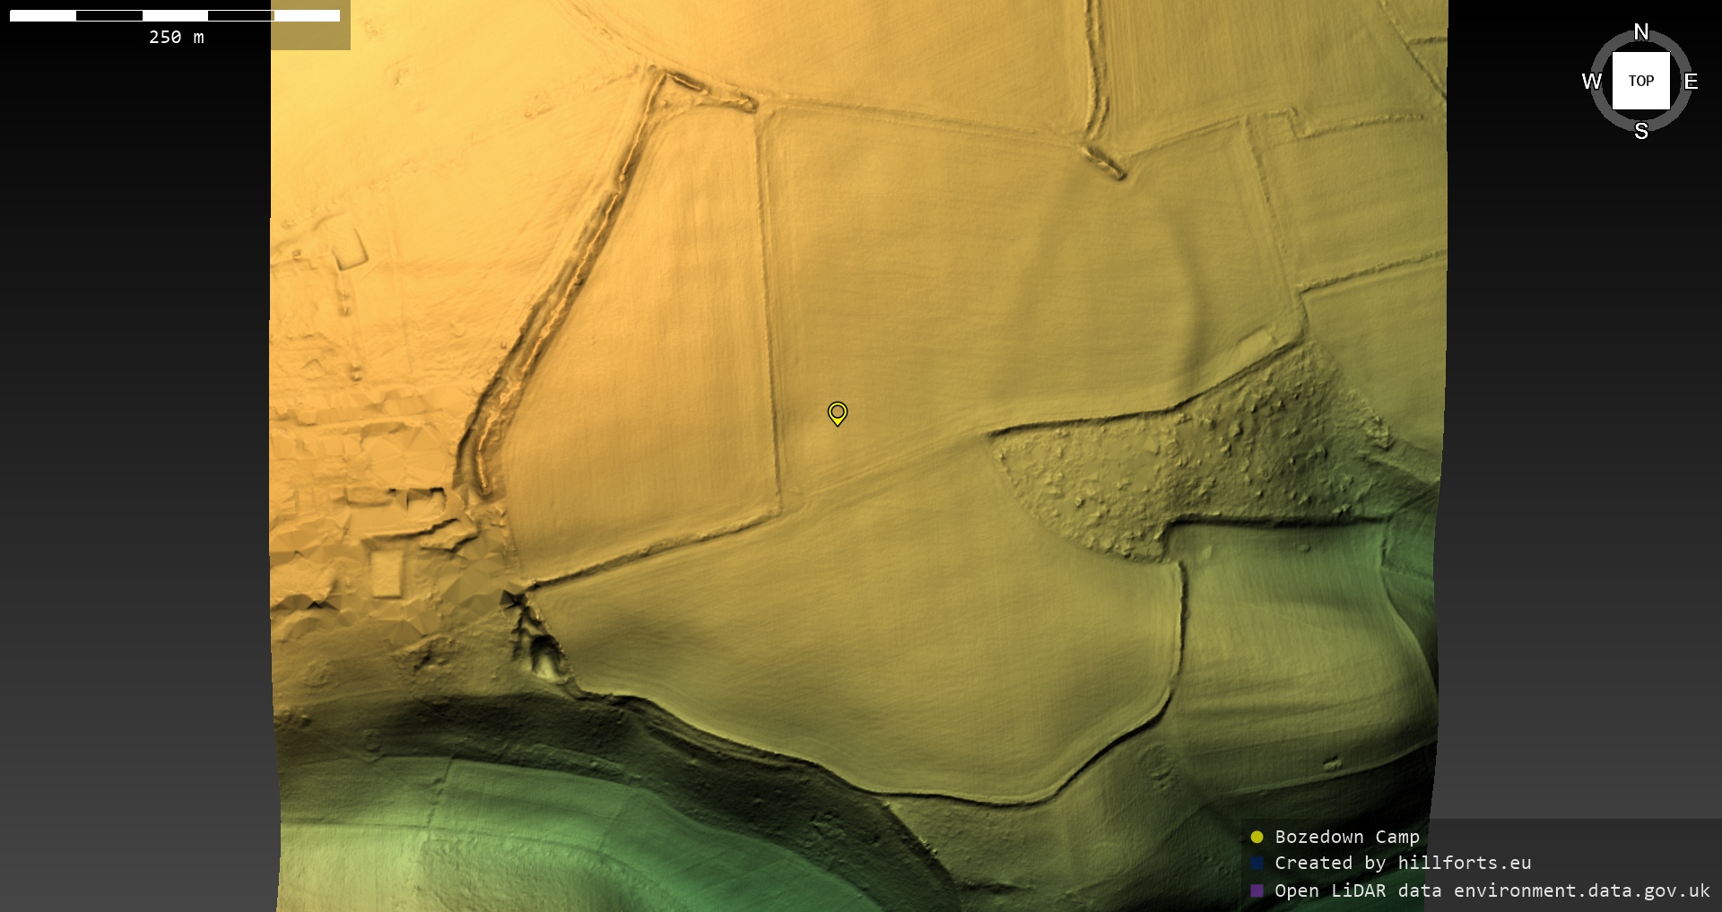This screenshot has height=912, width=1722.
Task: Click the word hillforts.eu in the legend
Action: pos(1464,863)
